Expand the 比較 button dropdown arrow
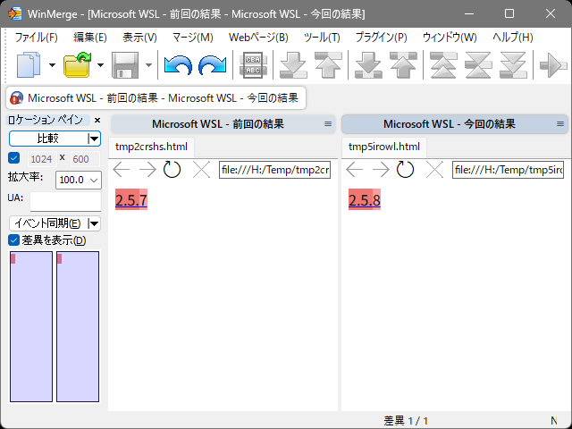 (x=94, y=139)
